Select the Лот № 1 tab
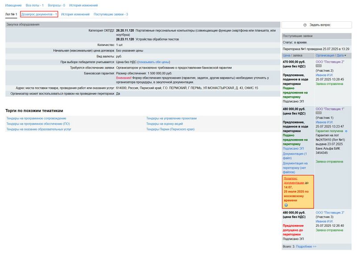The height and width of the screenshot is (254, 357). [x=11, y=14]
